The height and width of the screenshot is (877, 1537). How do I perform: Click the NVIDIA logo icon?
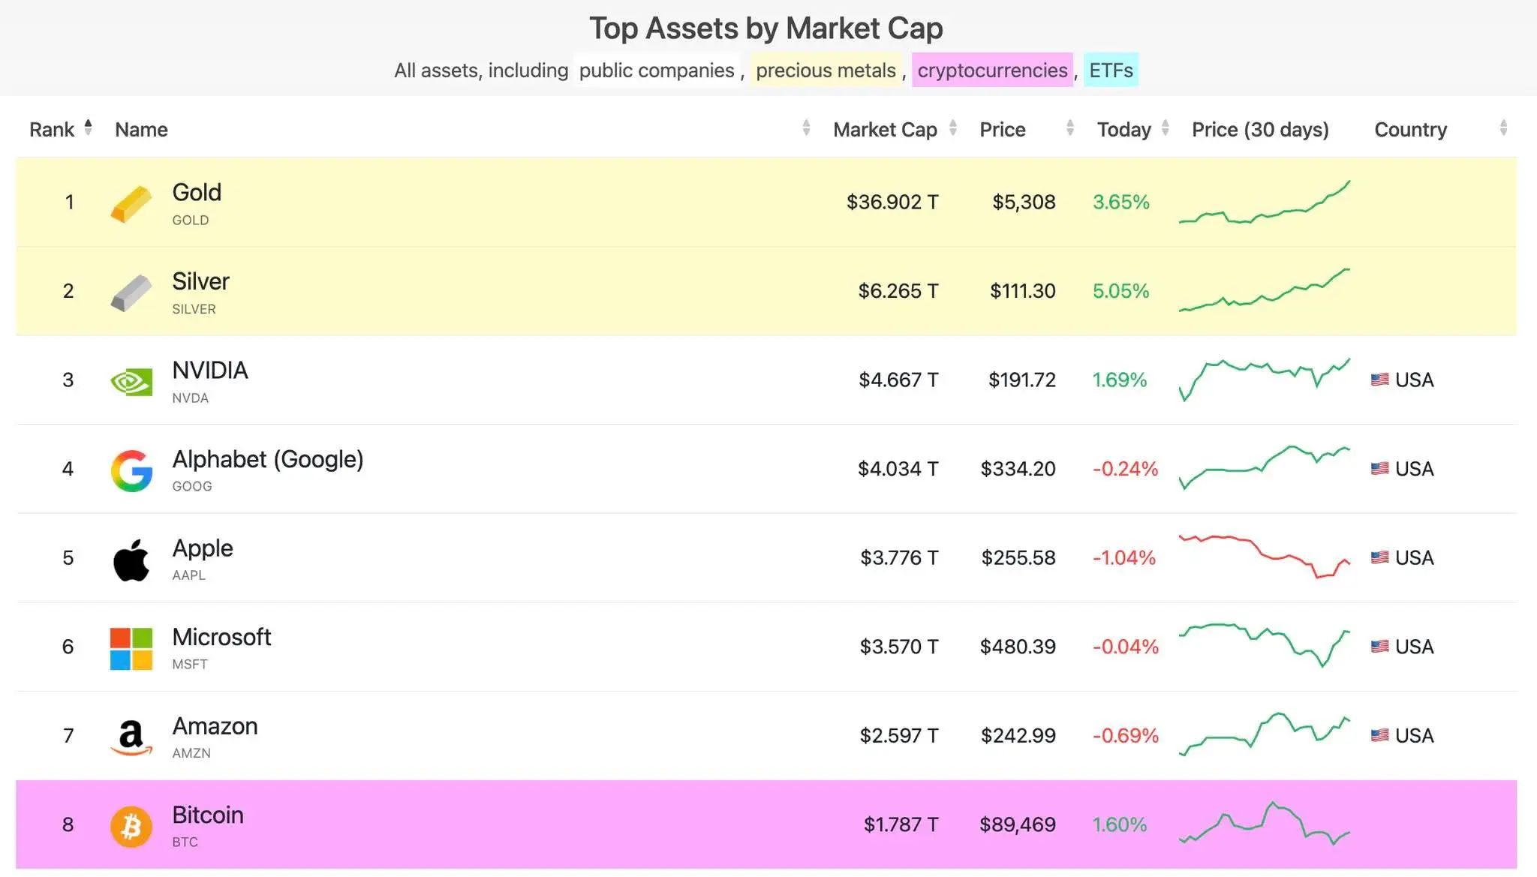point(131,382)
